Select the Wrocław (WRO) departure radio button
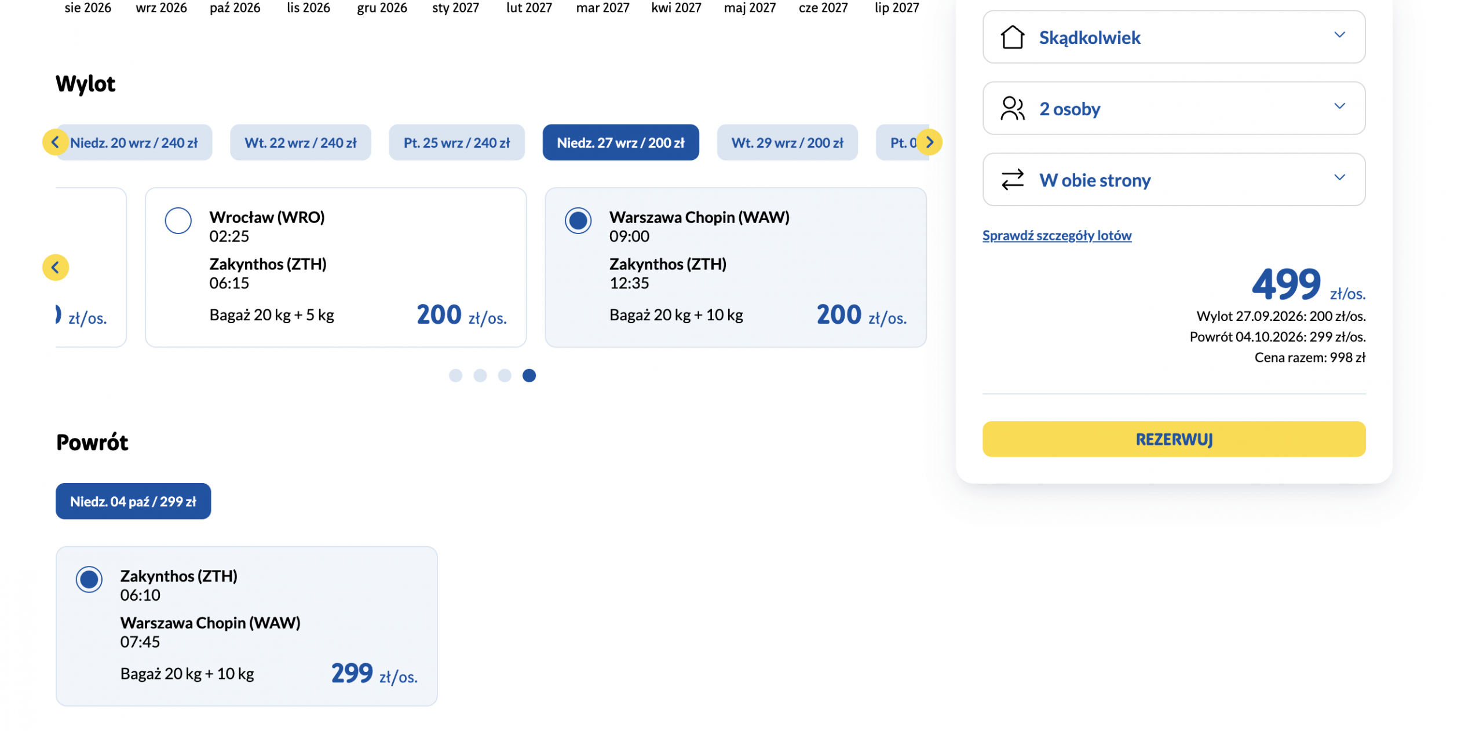 [x=178, y=220]
